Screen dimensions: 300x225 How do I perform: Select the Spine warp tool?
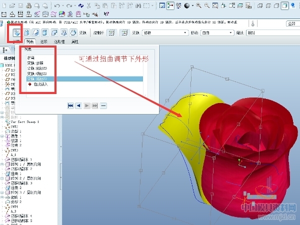point(35,32)
